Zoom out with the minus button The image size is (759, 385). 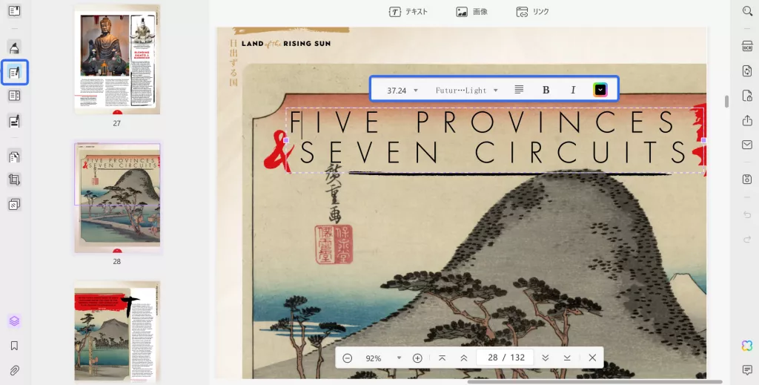[x=347, y=358]
